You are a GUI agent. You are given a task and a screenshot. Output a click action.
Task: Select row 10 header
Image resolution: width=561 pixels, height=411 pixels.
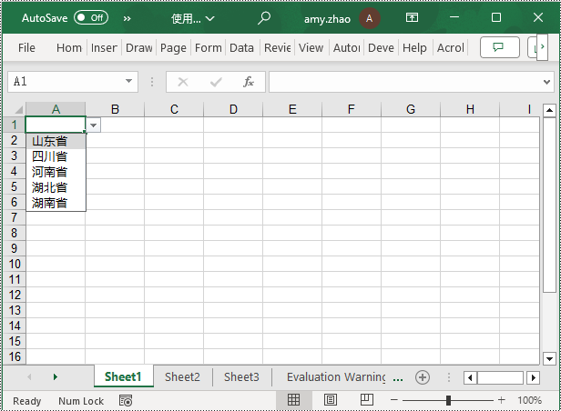pyautogui.click(x=14, y=264)
